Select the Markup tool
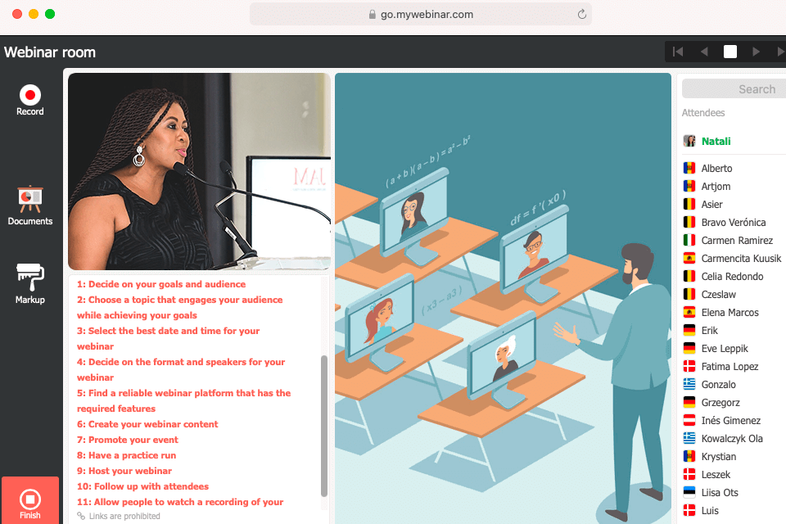This screenshot has height=524, width=786. click(x=30, y=284)
